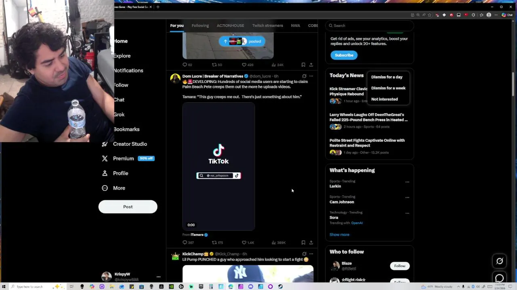
Task: Switch to the ACTIONHOUSE tab
Action: pos(230,25)
